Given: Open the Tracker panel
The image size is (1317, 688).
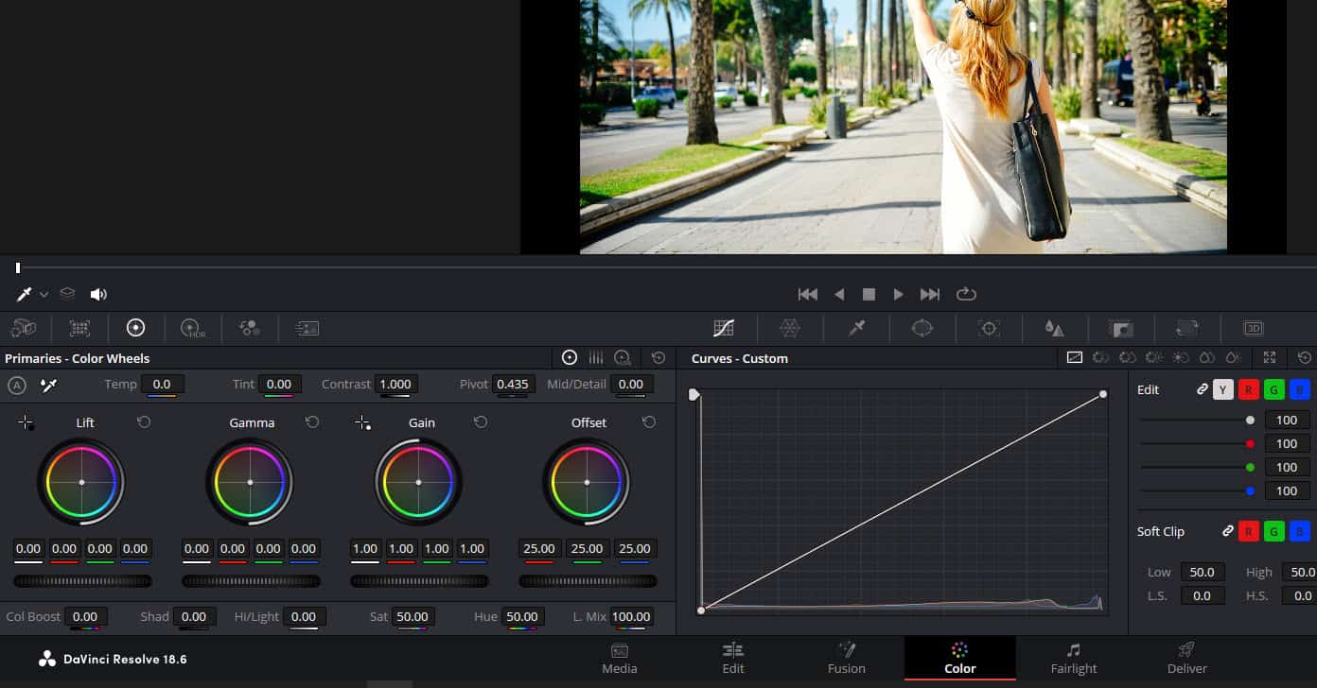Looking at the screenshot, I should click(989, 328).
